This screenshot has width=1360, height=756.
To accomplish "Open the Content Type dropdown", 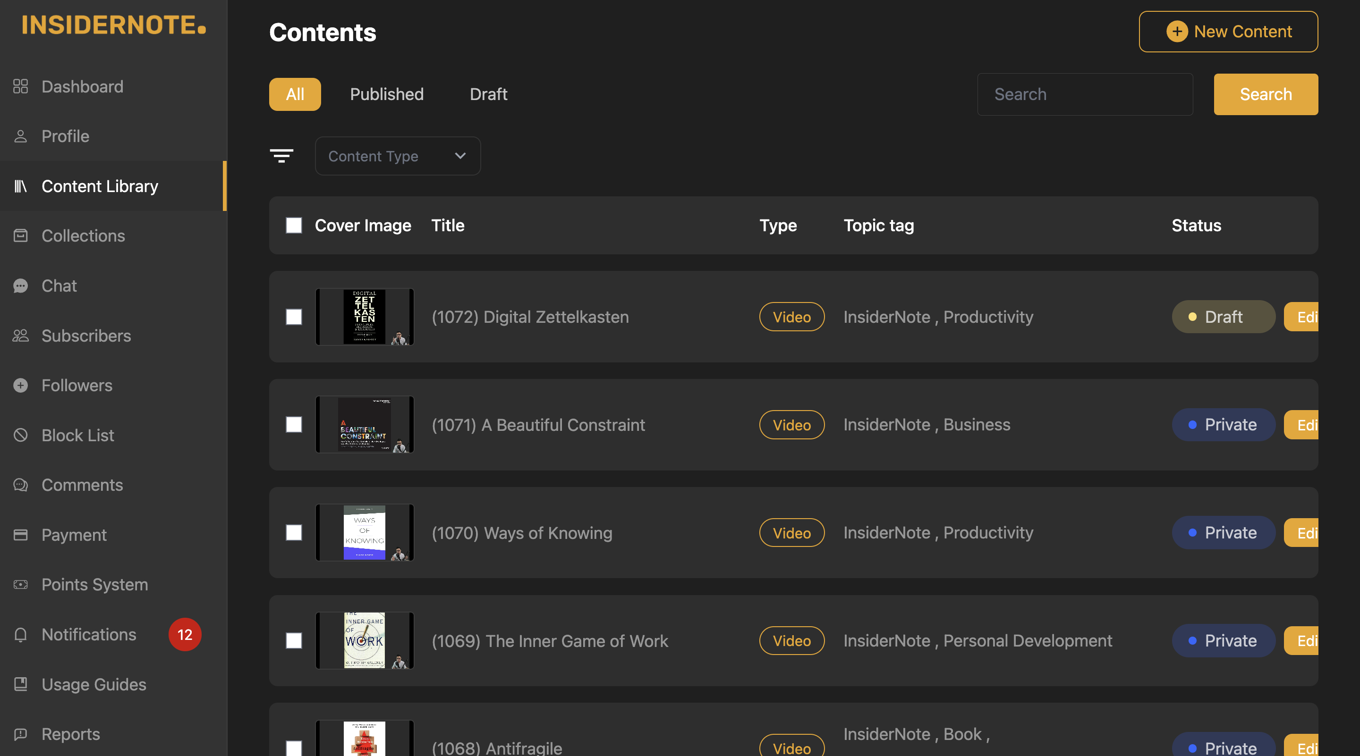I will [x=398, y=156].
